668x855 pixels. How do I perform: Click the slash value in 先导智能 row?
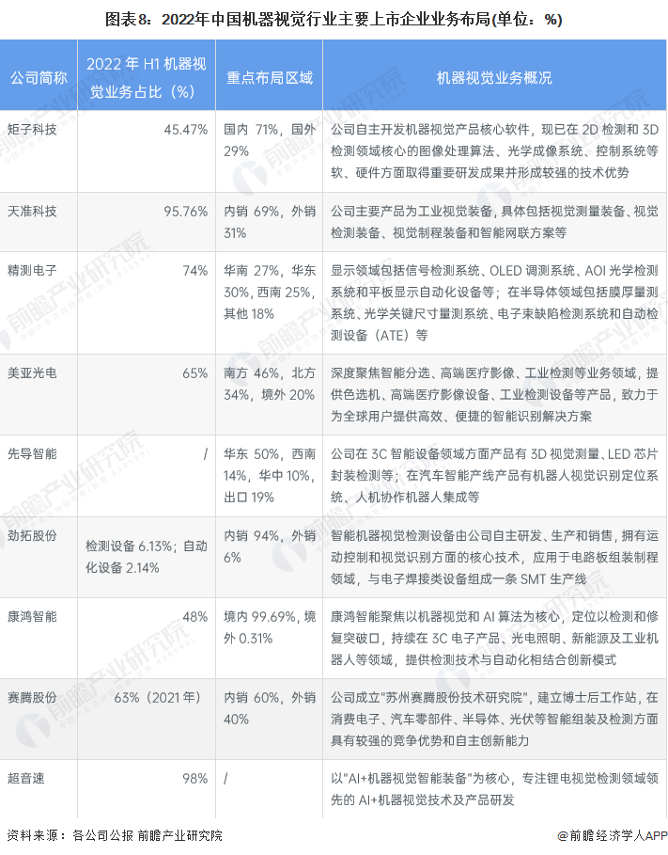(206, 453)
